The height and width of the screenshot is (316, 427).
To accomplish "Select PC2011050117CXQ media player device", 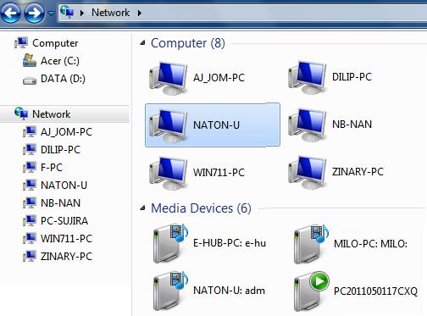I will coord(356,291).
